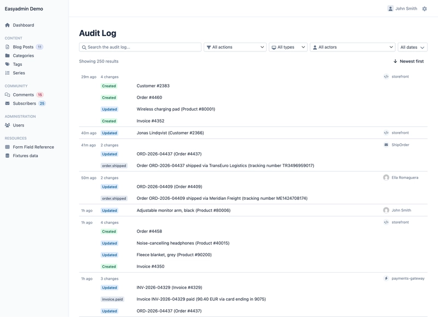Click the payments-gateway actor label

(x=408, y=279)
